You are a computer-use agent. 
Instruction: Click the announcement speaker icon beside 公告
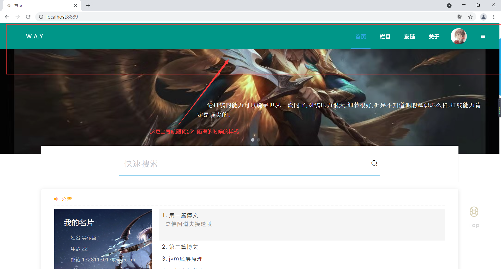pos(56,199)
